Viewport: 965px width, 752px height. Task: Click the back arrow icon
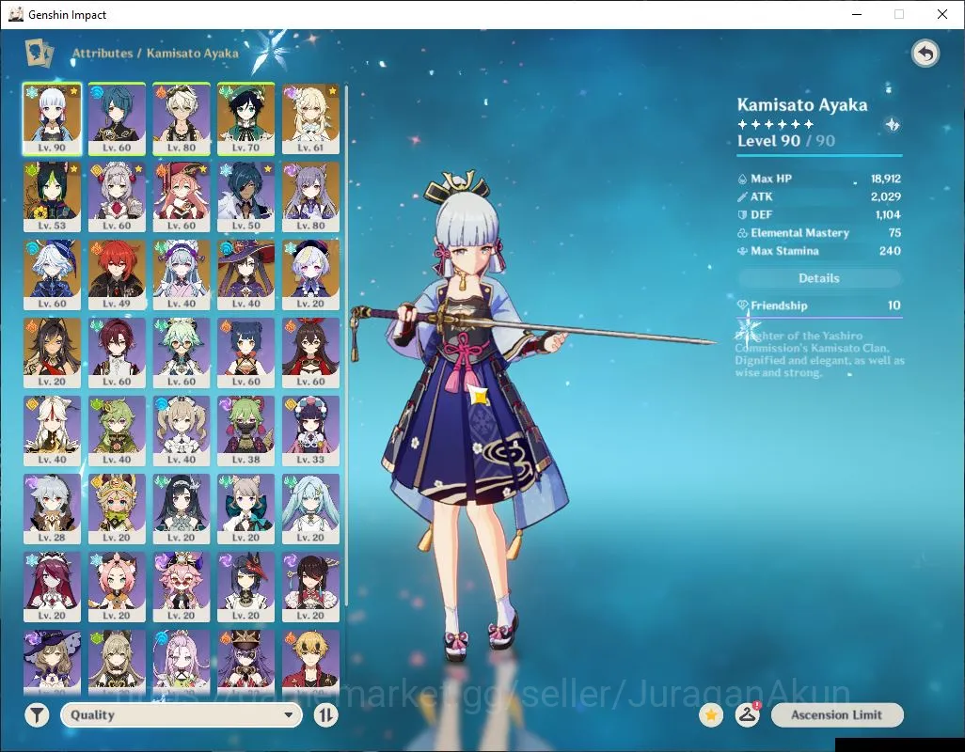925,55
